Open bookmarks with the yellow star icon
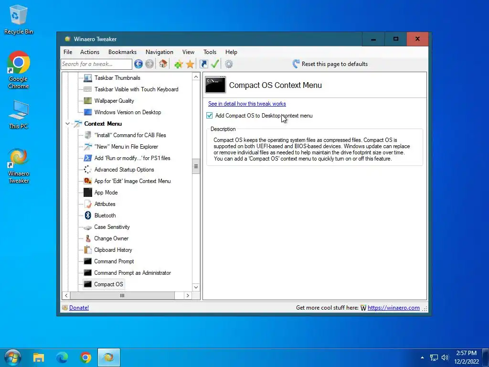The height and width of the screenshot is (367, 489). coord(190,64)
